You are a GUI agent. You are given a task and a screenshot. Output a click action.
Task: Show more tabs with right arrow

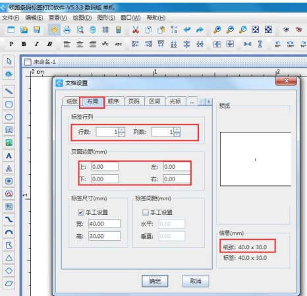[209, 102]
